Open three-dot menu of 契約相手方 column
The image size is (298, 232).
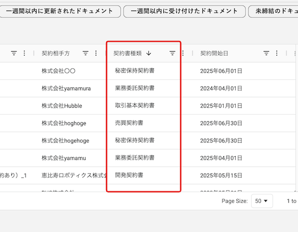[x=96, y=53]
